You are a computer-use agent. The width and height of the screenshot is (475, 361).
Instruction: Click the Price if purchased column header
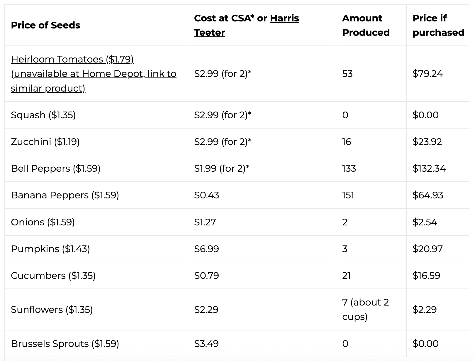(x=438, y=25)
